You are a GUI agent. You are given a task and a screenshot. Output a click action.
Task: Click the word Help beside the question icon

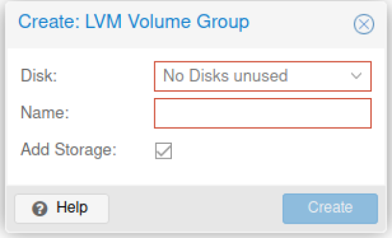pos(72,207)
